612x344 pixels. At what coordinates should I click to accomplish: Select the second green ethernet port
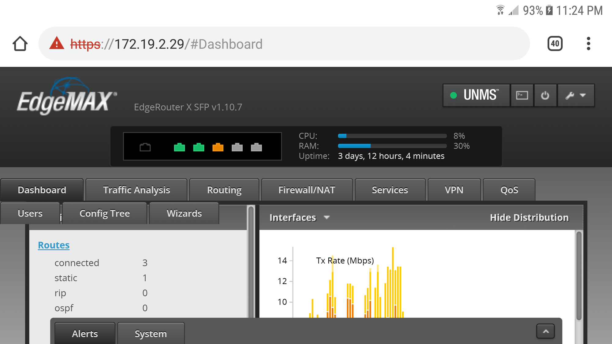(199, 147)
